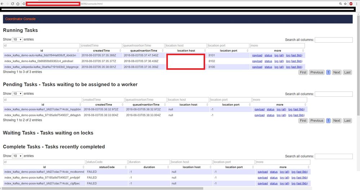Click Next button under Running Tasks
This screenshot has width=360, height=190.
[336, 72]
